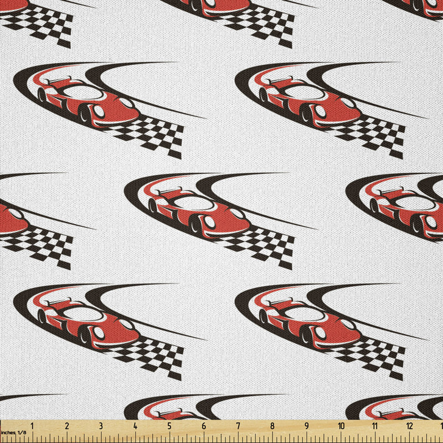Click the number 8 on the ruler

coord(272,426)
